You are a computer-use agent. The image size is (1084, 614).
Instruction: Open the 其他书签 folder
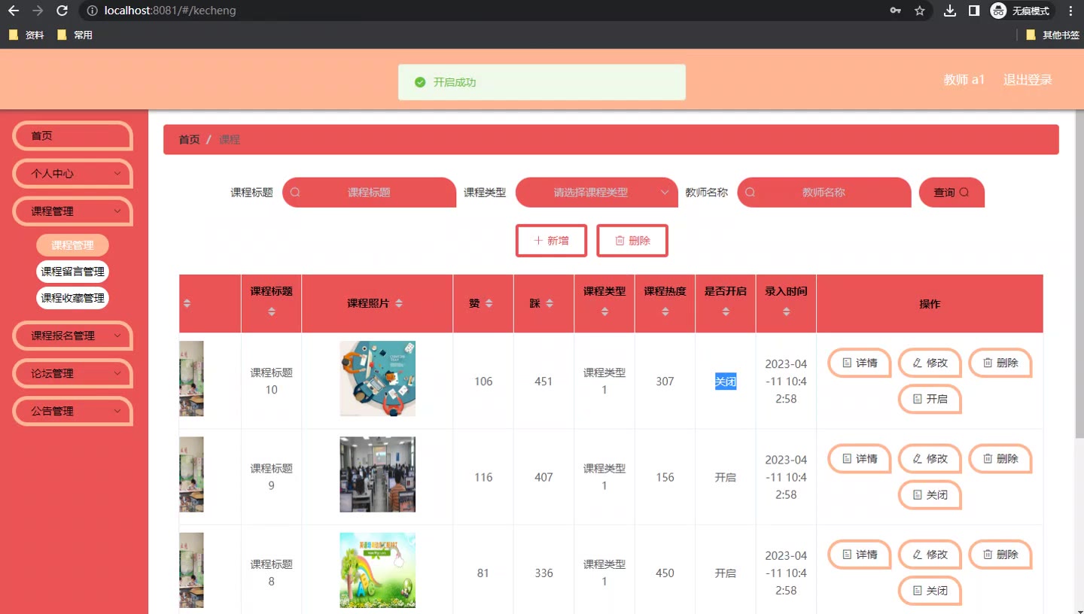point(1053,35)
